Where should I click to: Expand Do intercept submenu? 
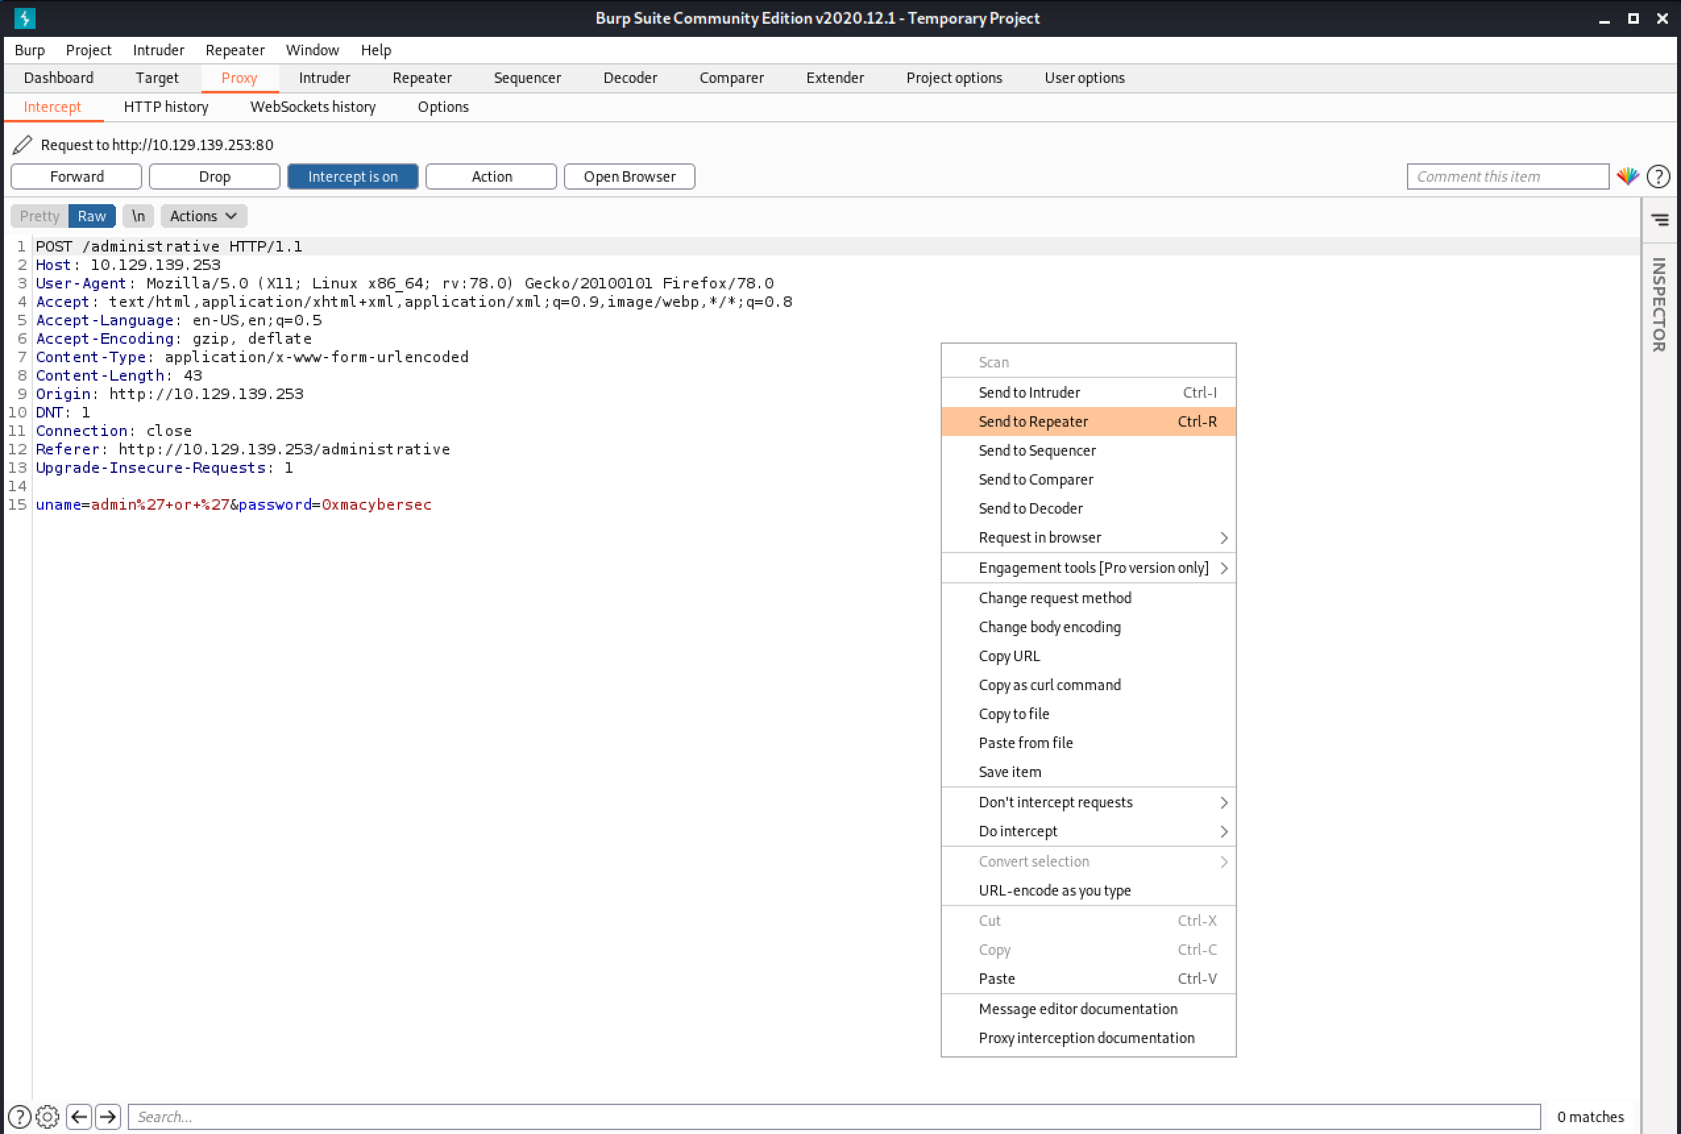click(1089, 831)
